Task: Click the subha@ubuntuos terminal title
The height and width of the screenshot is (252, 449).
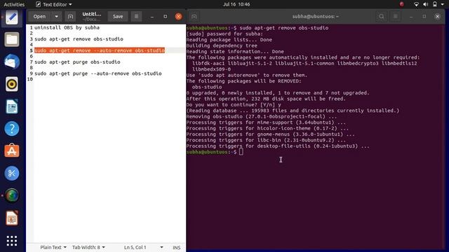Action: tap(315, 17)
